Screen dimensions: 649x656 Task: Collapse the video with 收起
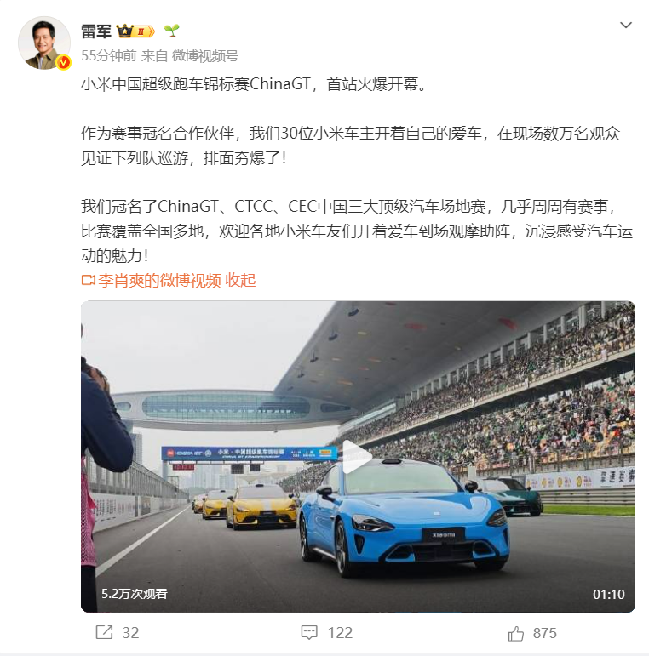(x=240, y=280)
